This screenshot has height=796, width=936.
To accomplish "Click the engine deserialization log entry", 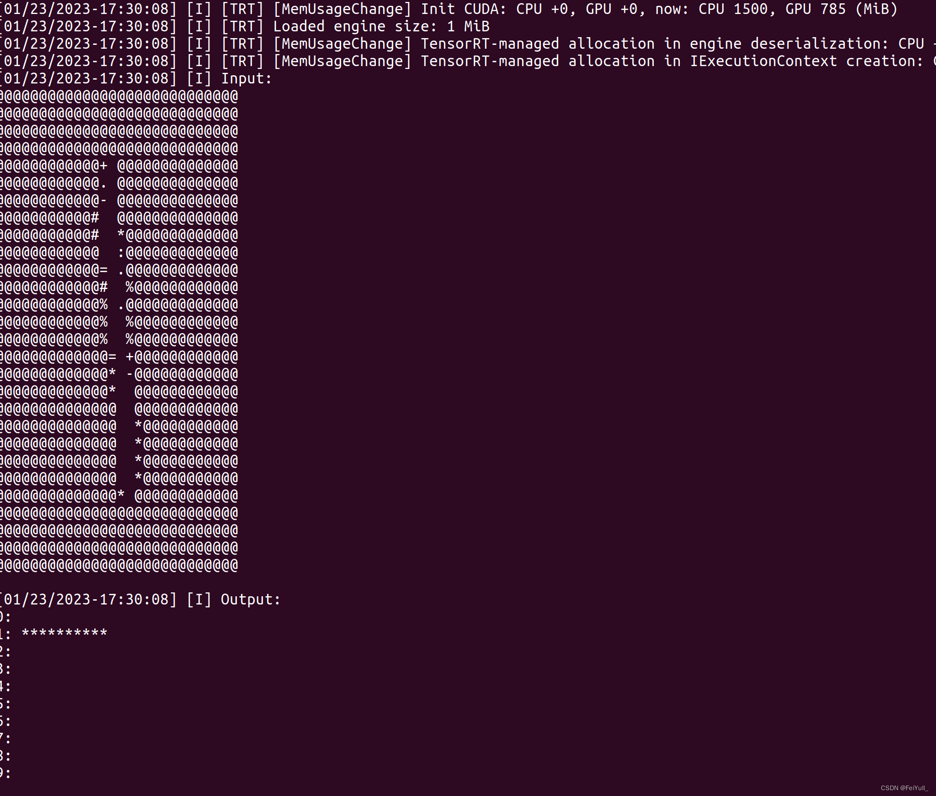I will [468, 43].
